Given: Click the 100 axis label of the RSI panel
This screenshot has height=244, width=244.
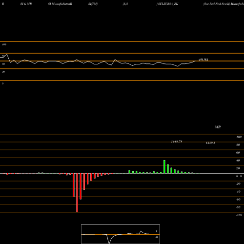Looking at the screenshot, I should click(4, 44).
